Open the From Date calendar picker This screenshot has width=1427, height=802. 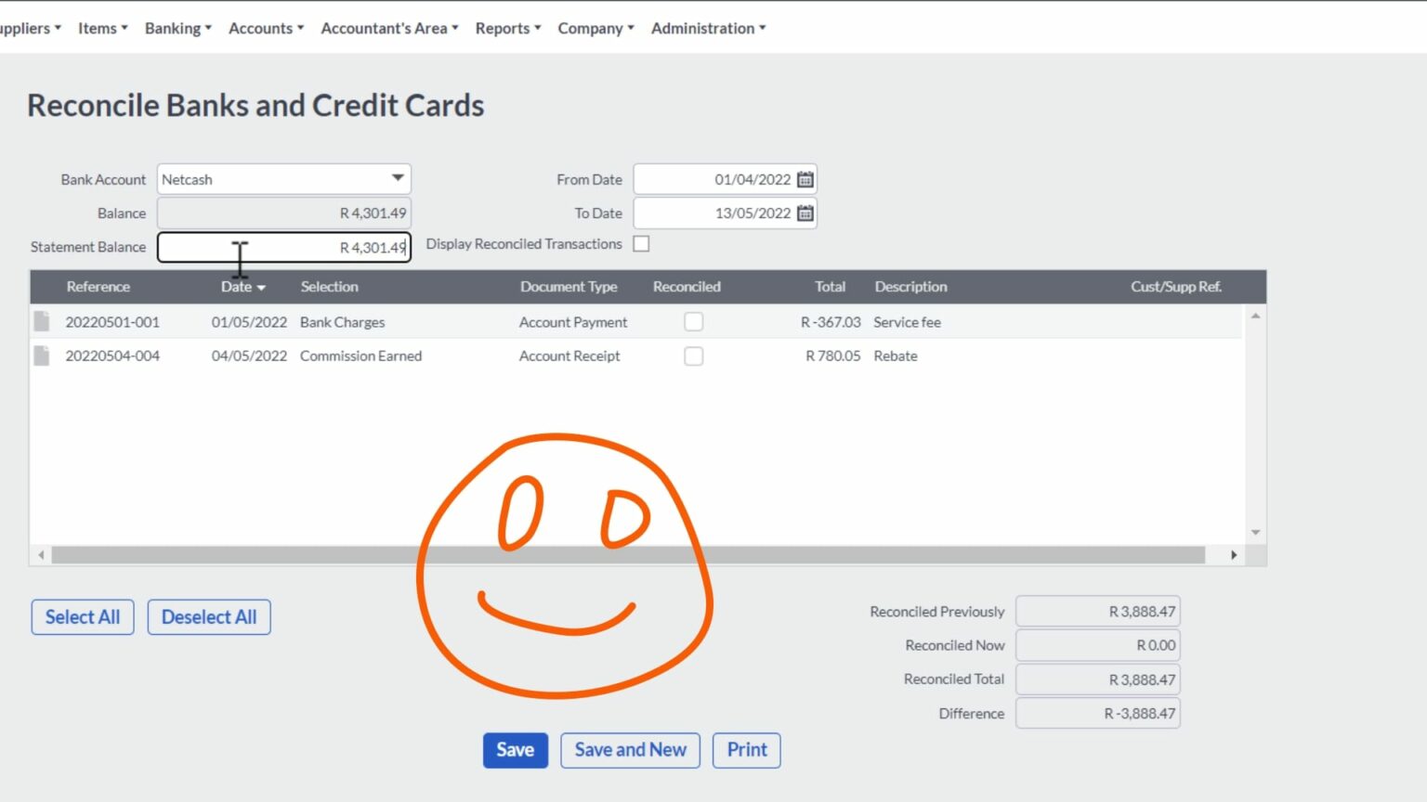click(x=805, y=178)
